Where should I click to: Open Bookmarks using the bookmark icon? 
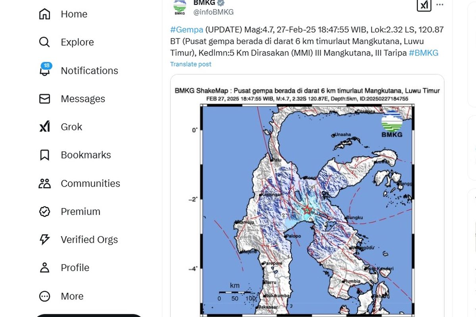[45, 155]
